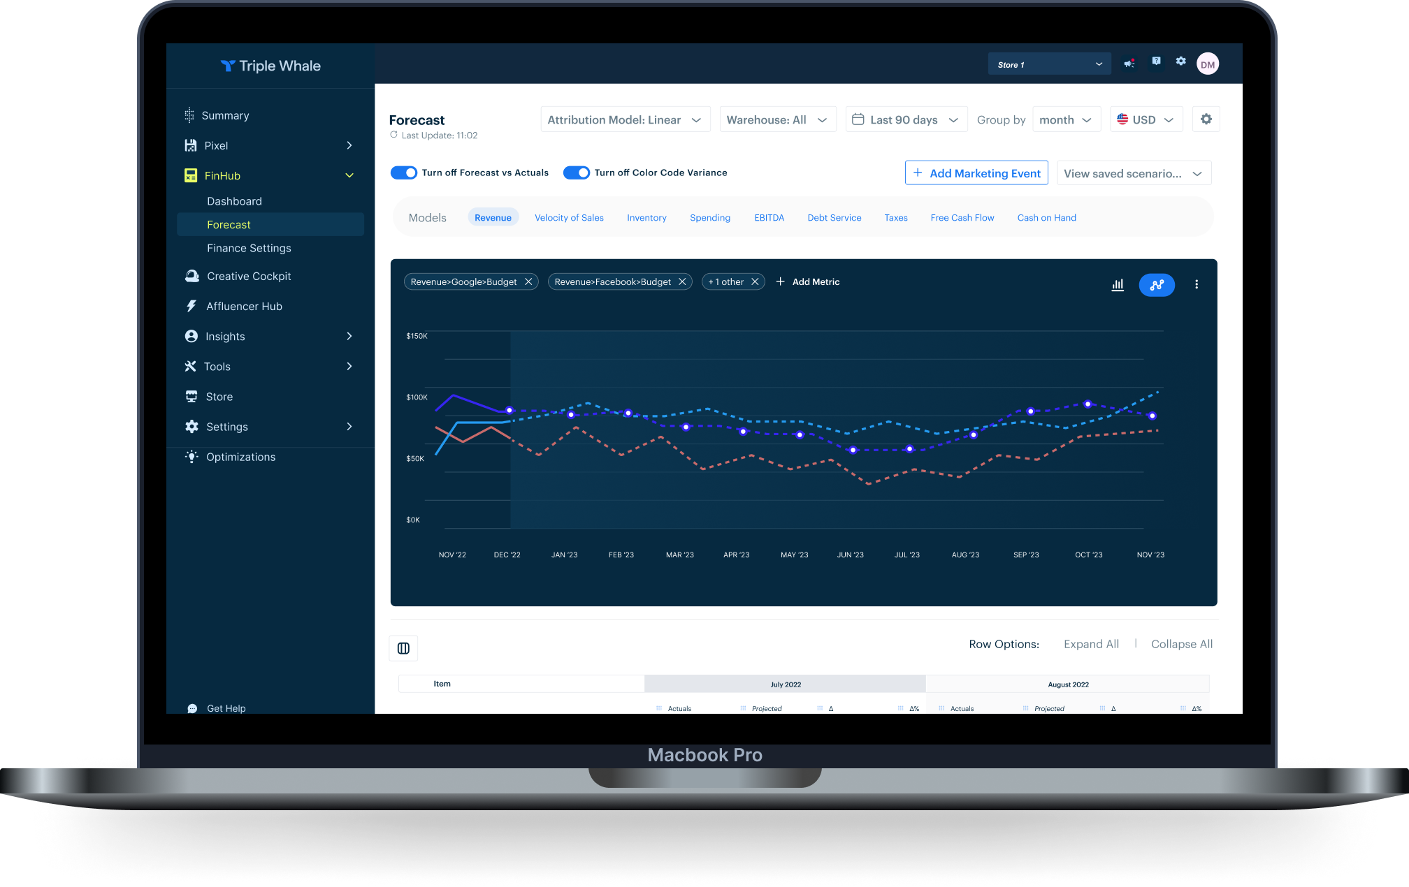1409x887 pixels.
Task: Open the Attribution Model dropdown
Action: (x=625, y=119)
